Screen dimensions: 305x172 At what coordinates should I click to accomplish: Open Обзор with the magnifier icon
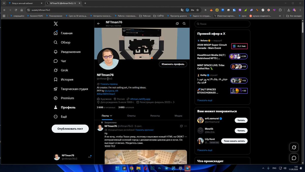(x=56, y=42)
